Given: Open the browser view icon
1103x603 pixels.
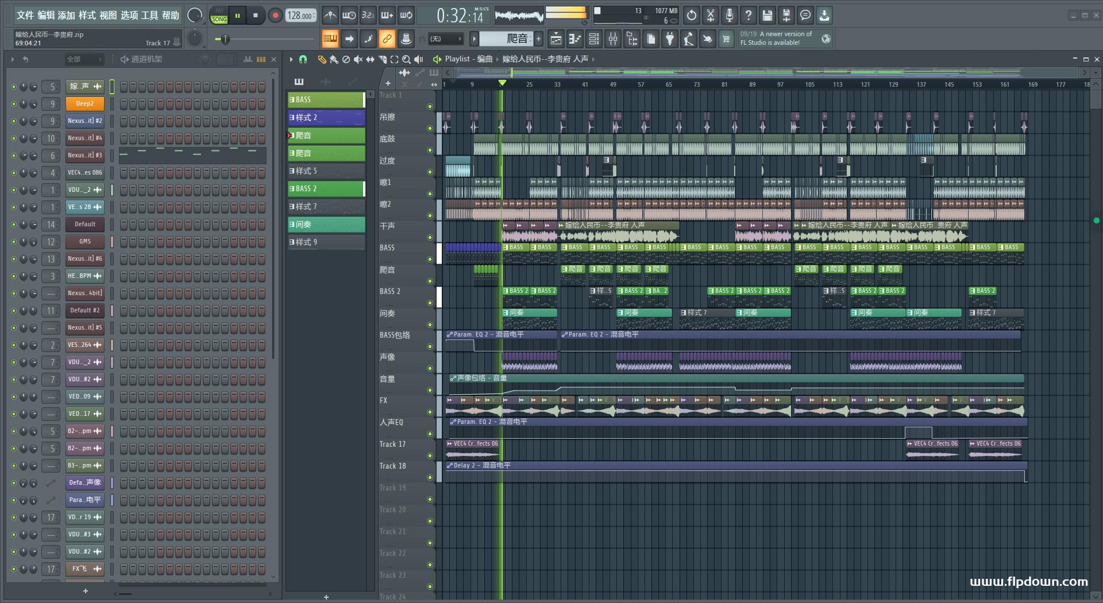Looking at the screenshot, I should pos(632,38).
